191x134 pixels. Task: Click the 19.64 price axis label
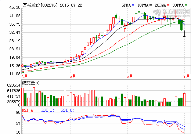coord(15,57)
